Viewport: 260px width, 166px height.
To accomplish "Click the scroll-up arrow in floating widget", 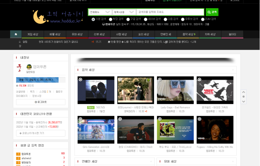I will (x=243, y=92).
